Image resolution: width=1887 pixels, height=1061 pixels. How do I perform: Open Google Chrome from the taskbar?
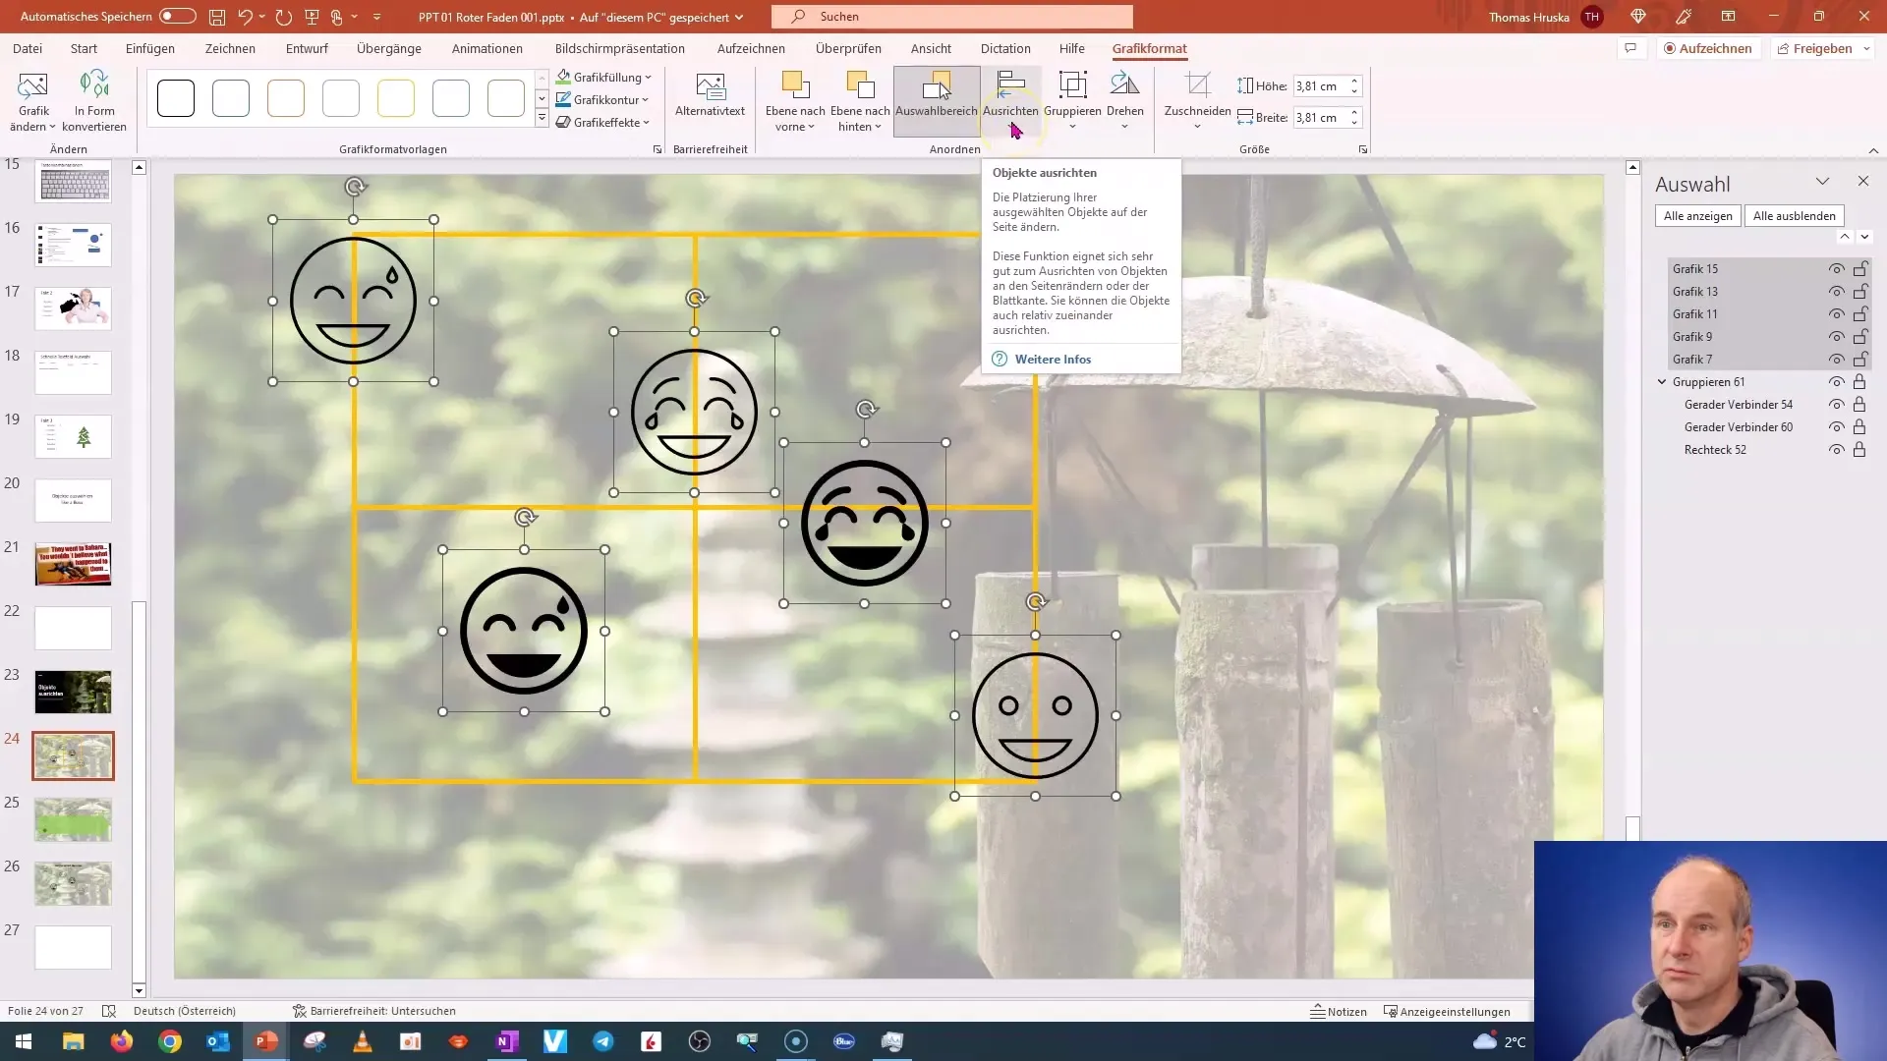click(170, 1041)
